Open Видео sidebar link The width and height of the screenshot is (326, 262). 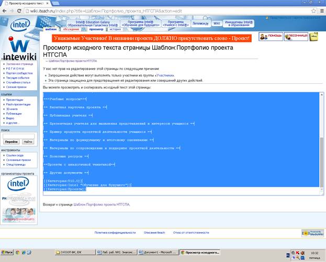tap(10, 118)
